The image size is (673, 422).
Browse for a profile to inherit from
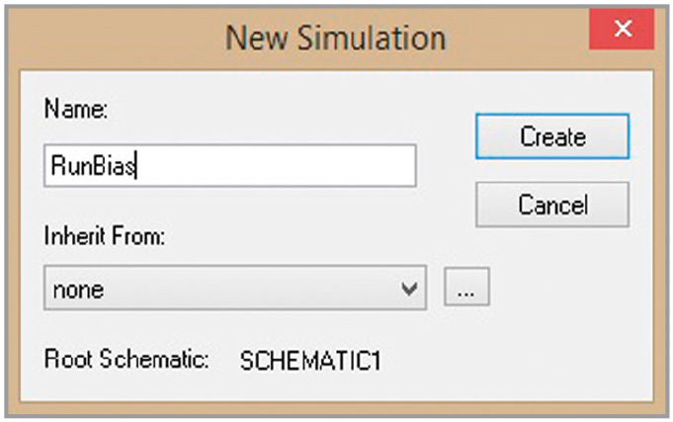coord(466,287)
